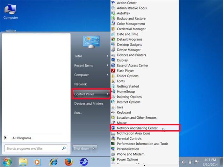
Task: Click the taskbar clock and date
Action: [x=210, y=162]
